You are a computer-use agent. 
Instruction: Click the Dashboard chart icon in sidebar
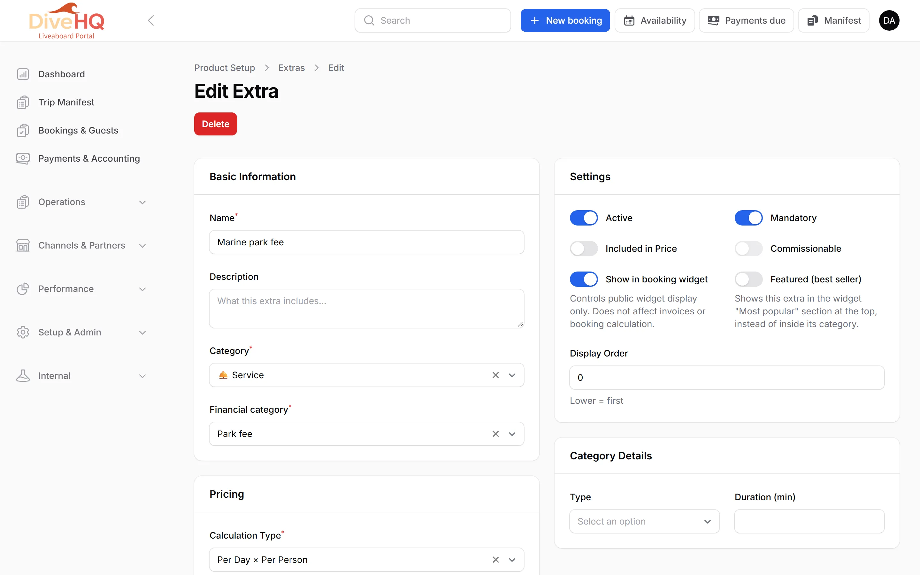pos(23,74)
